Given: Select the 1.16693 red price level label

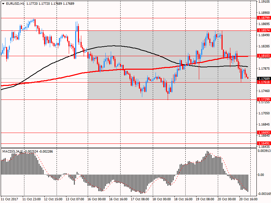Looking at the screenshot, I should pos(264,133).
